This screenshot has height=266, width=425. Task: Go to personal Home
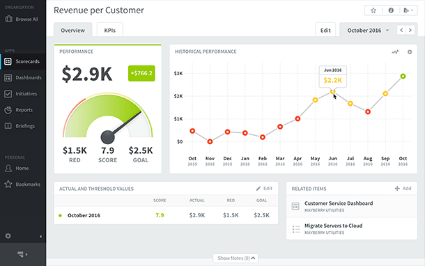pyautogui.click(x=17, y=169)
